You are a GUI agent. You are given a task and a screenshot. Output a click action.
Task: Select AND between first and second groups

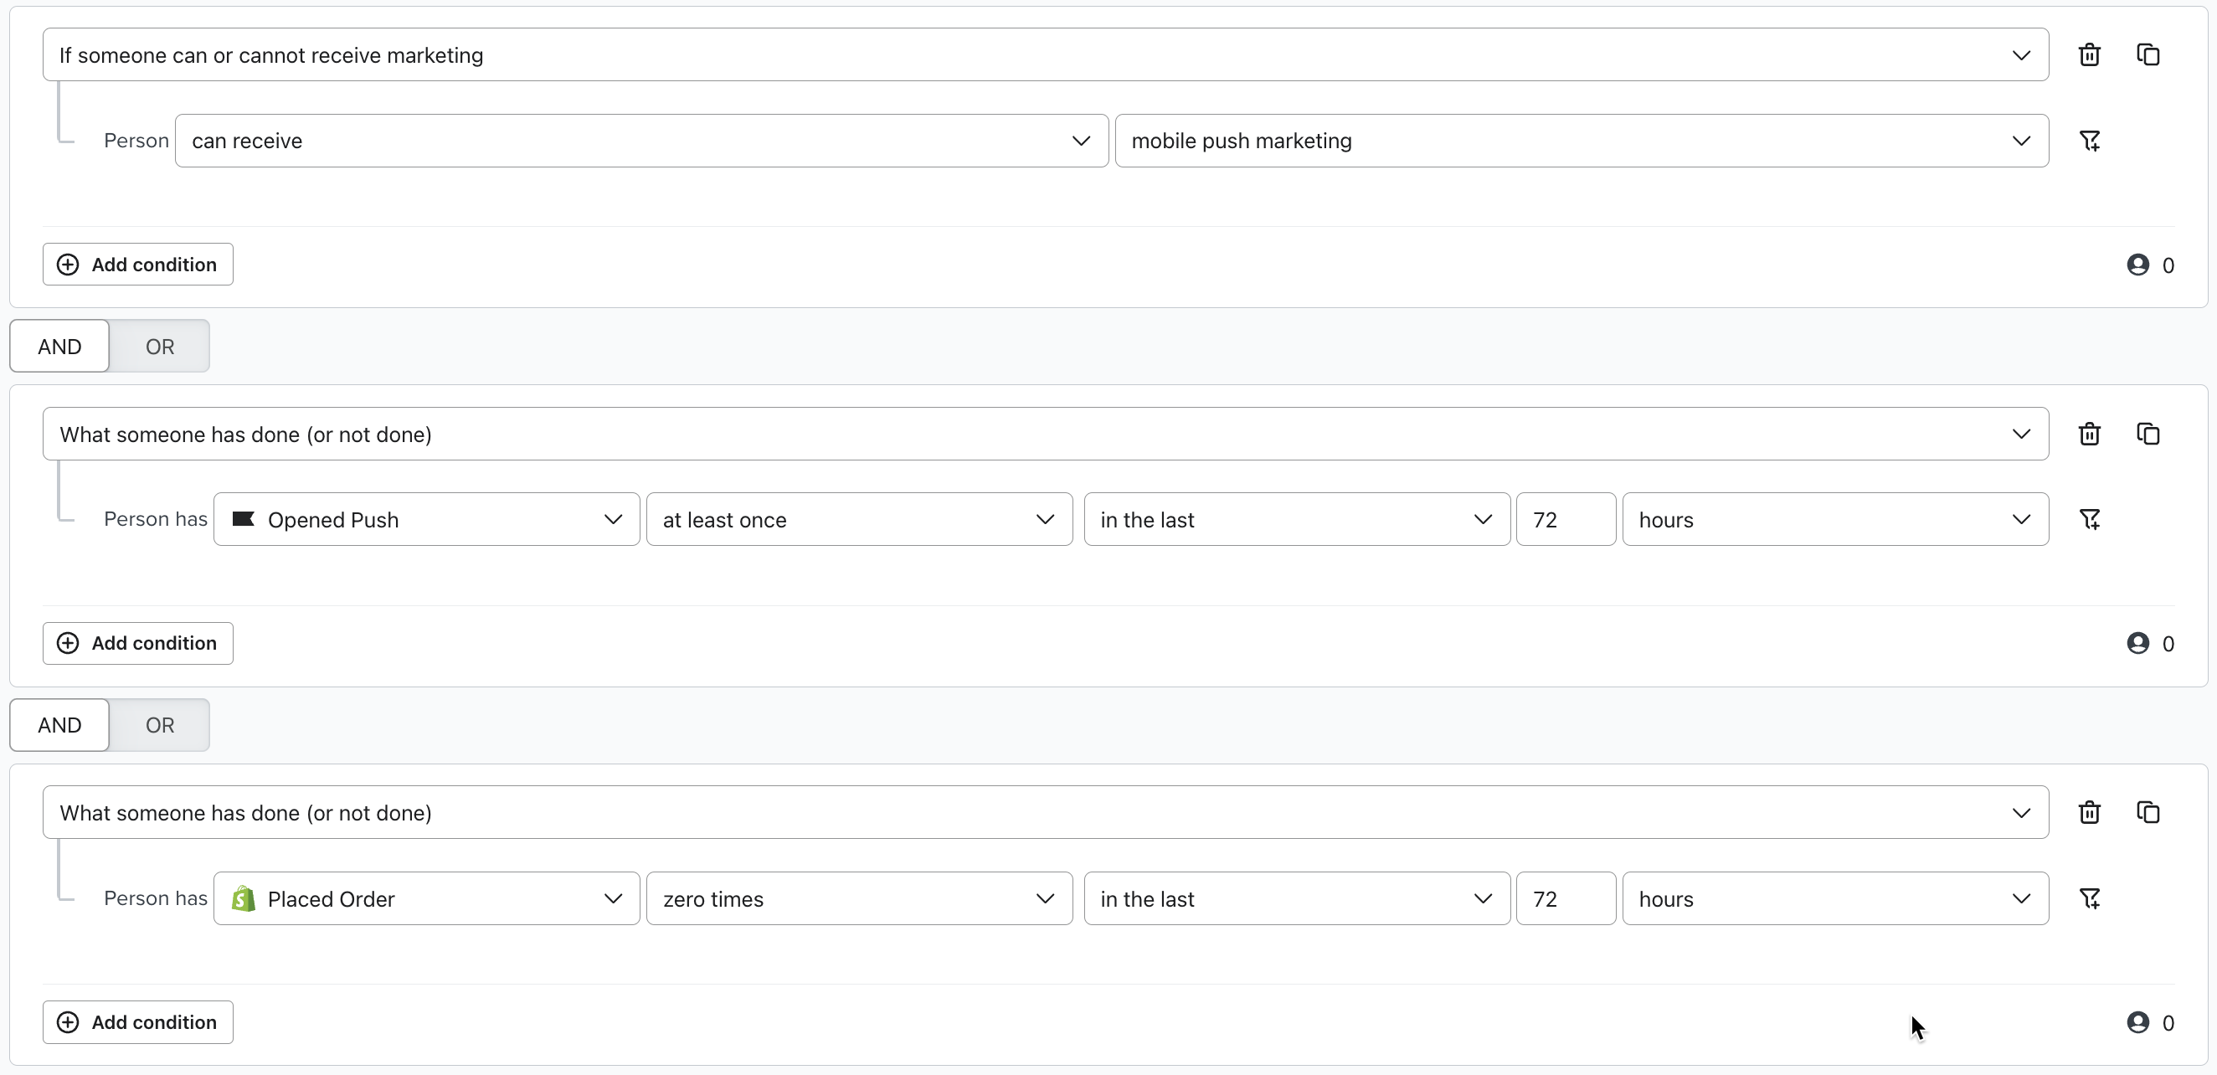[x=59, y=346]
